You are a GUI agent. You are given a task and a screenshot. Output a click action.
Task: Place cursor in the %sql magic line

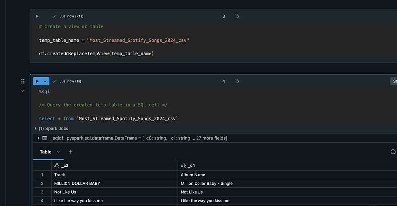click(x=44, y=92)
